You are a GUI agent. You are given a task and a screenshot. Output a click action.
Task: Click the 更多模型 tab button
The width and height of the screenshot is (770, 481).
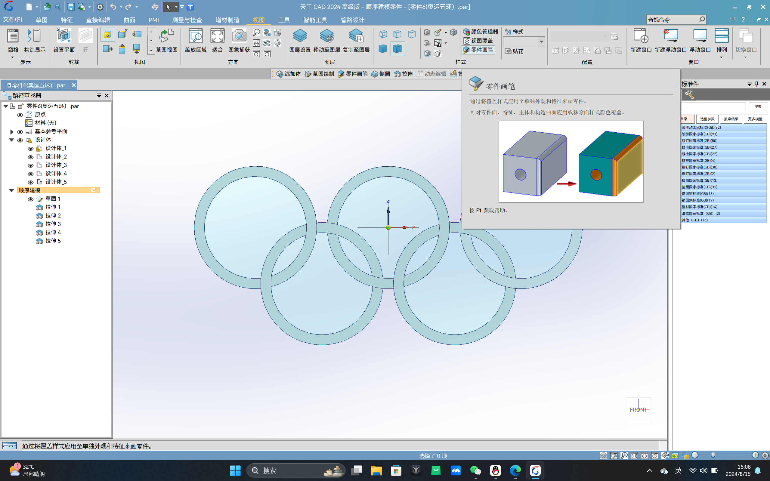755,119
